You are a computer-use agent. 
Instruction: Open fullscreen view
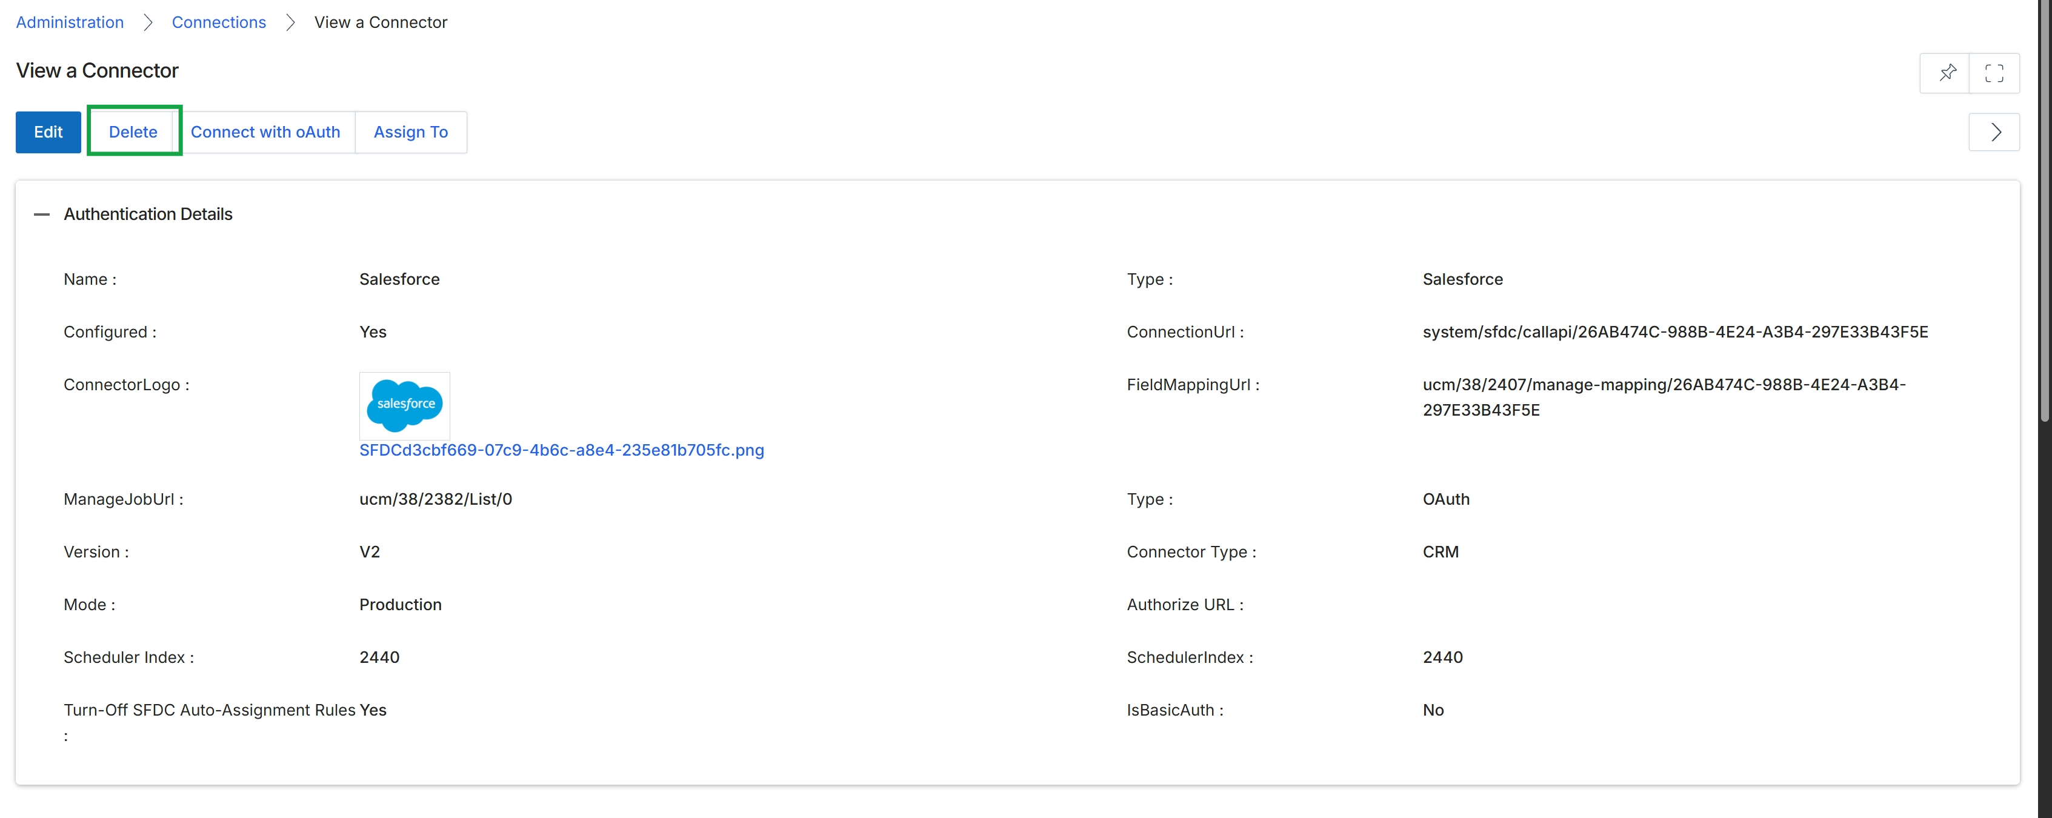pyautogui.click(x=1994, y=73)
